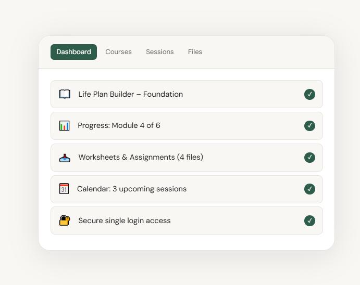This screenshot has width=360, height=285.
Task: Click the worksheets tray icon
Action: coord(65,157)
